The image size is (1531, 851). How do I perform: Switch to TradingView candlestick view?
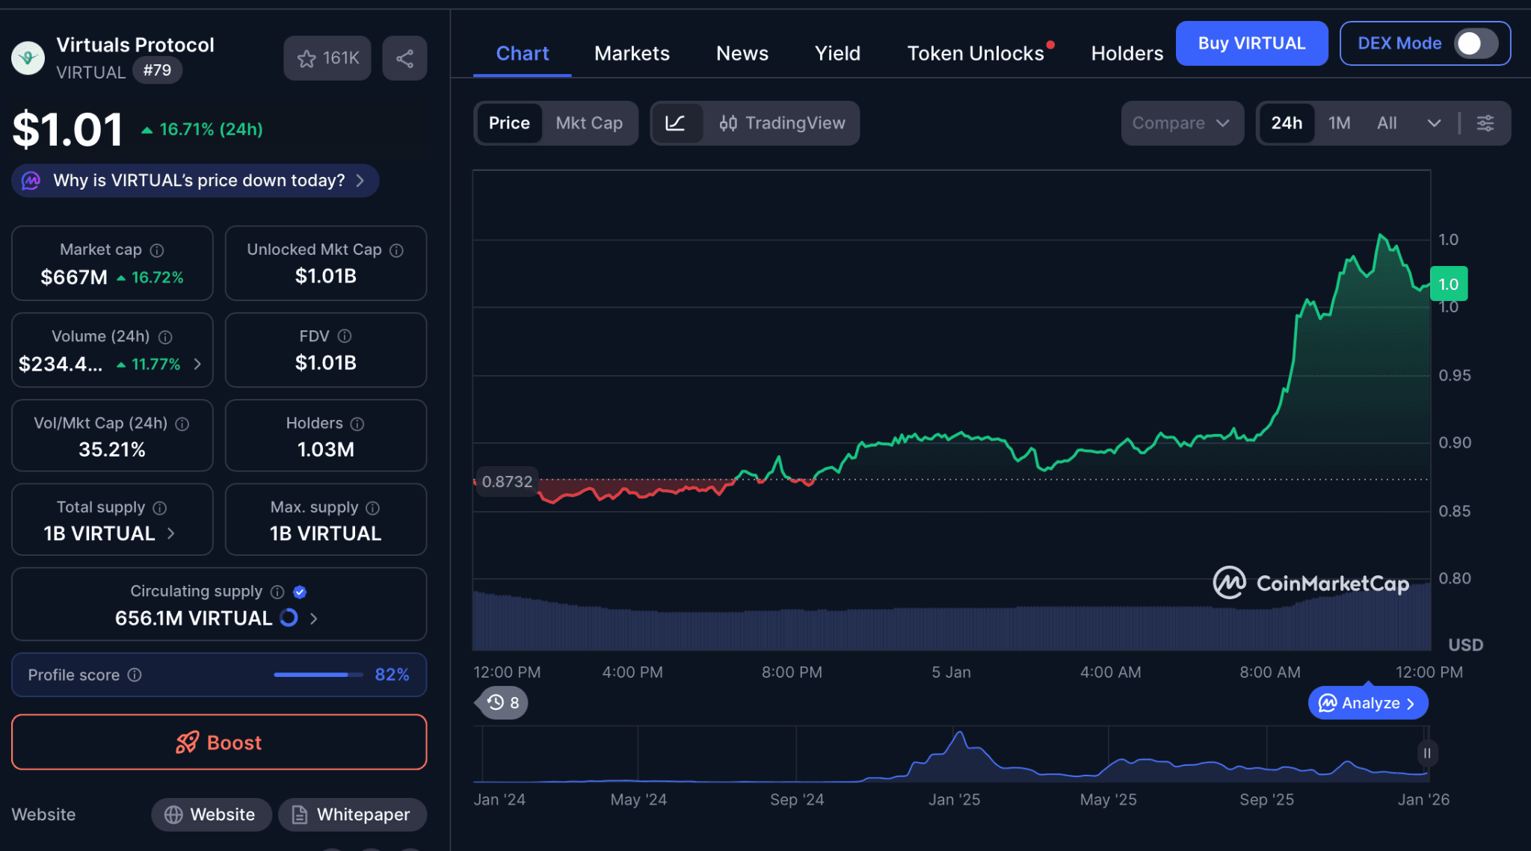782,123
